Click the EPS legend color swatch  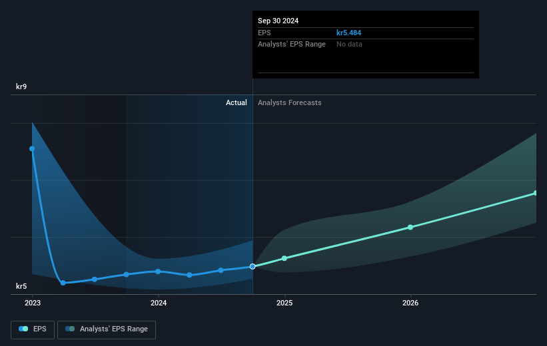[23, 329]
